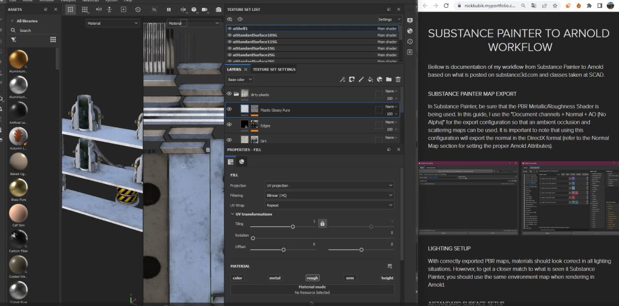
Task: Add a fill layer with paint bucket icon
Action: tap(371, 79)
